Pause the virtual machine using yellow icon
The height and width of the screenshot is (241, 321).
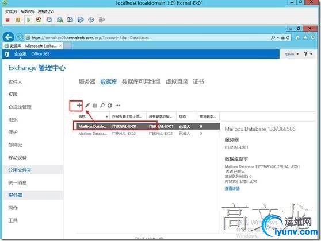18,20
